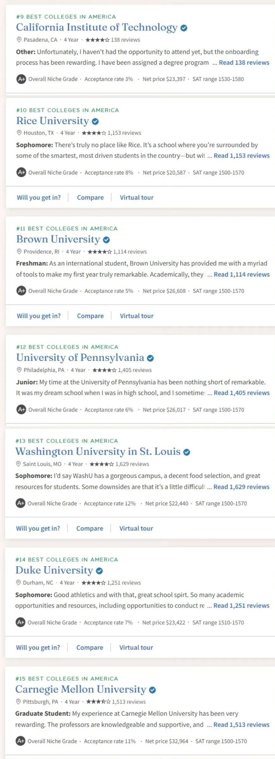
Task: Open the Carnegie Mellon University title link
Action: click(x=81, y=689)
